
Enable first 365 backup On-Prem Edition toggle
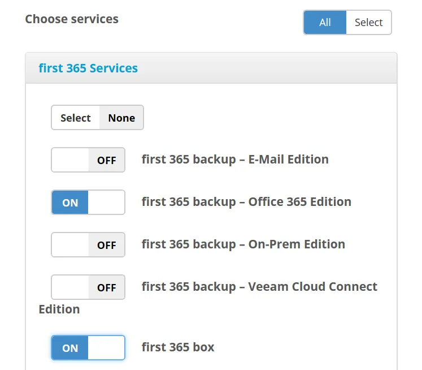pyautogui.click(x=88, y=245)
